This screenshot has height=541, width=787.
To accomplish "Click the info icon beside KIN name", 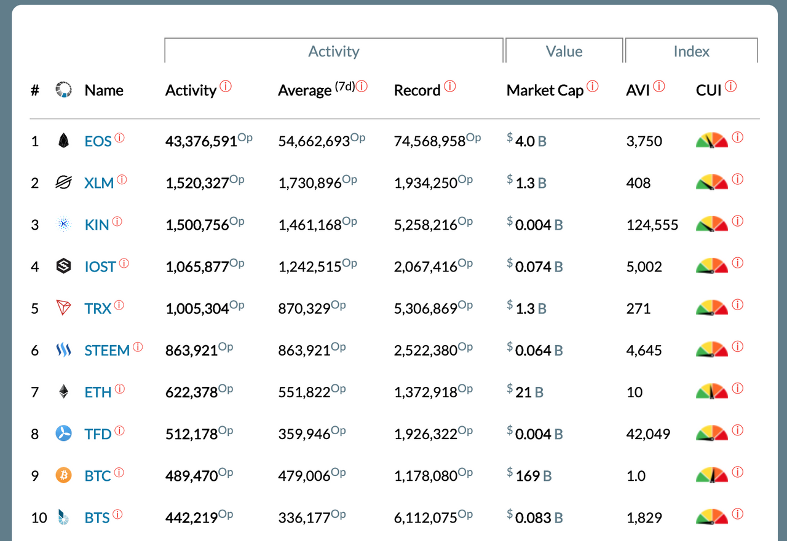I will 117,221.
